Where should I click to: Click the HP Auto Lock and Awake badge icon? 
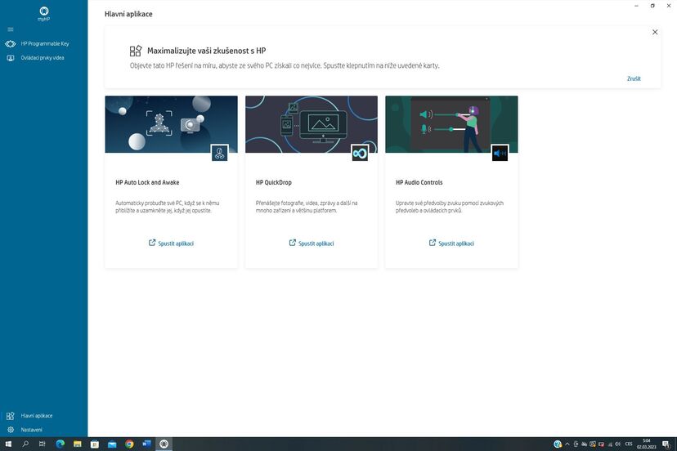(x=219, y=153)
